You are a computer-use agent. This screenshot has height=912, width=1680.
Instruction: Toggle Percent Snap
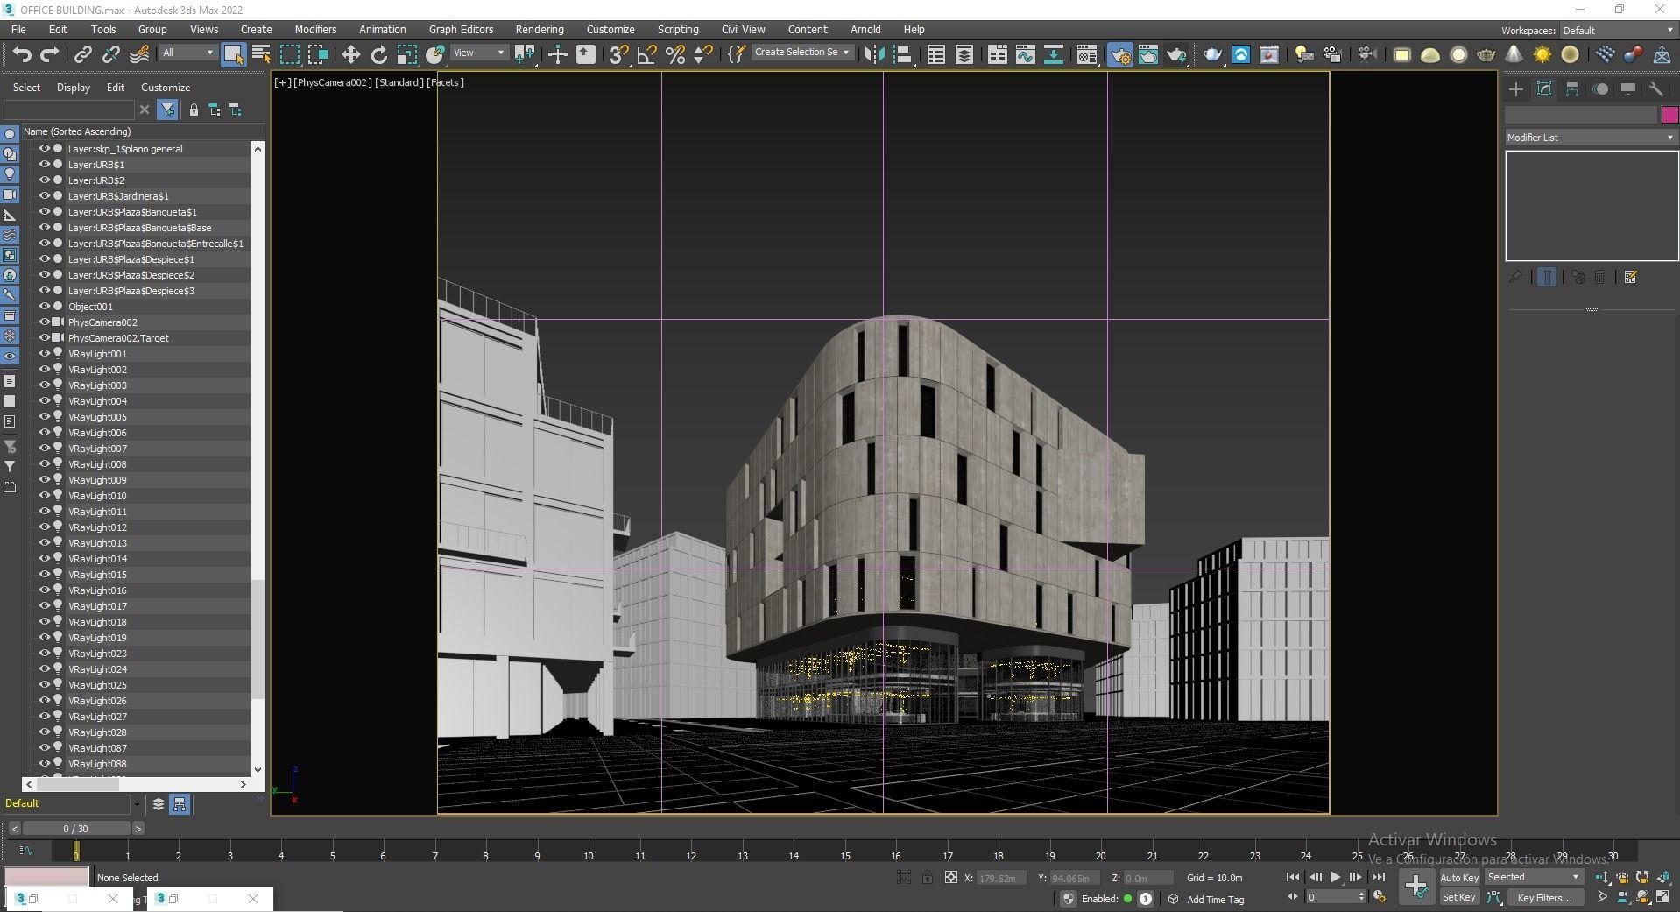click(x=675, y=54)
